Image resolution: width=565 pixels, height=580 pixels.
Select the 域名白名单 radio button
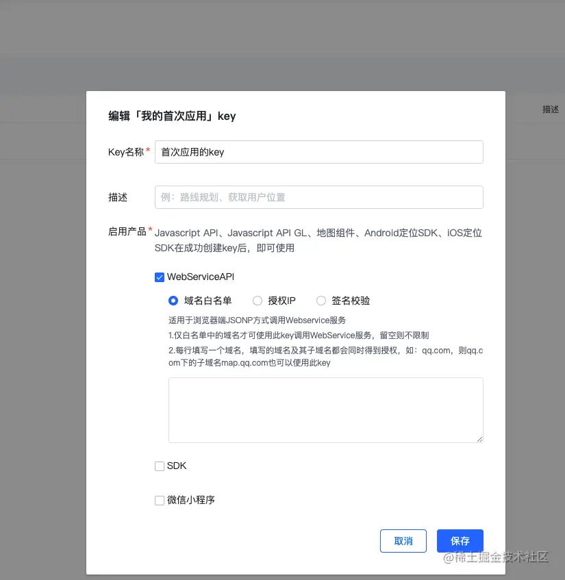point(173,301)
